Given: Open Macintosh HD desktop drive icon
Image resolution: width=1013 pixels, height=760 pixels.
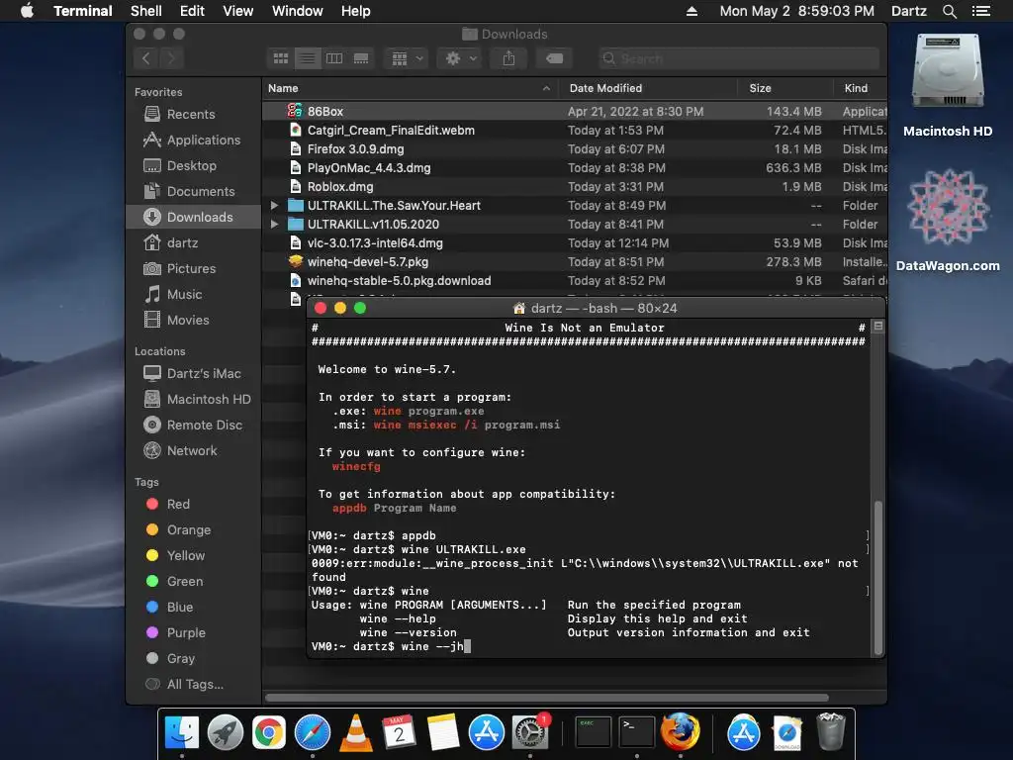Looking at the screenshot, I should 947,71.
